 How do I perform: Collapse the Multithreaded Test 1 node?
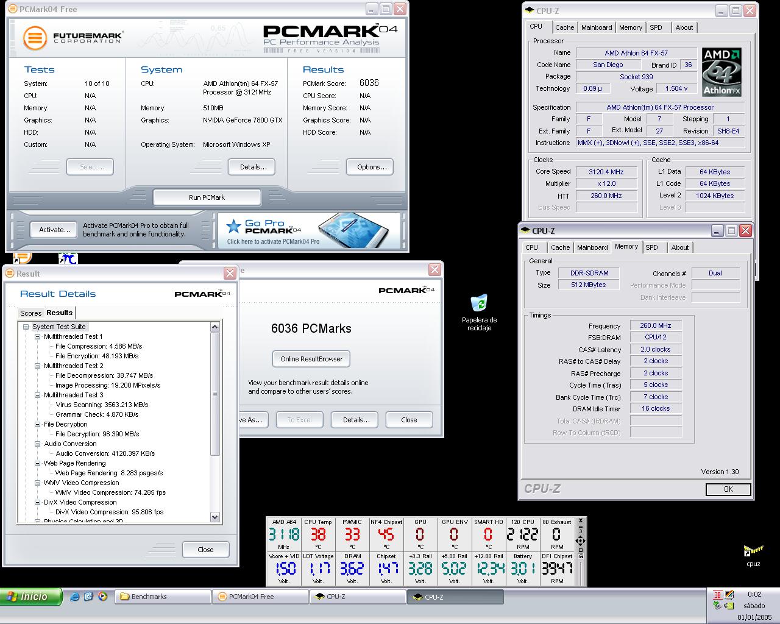[37, 336]
